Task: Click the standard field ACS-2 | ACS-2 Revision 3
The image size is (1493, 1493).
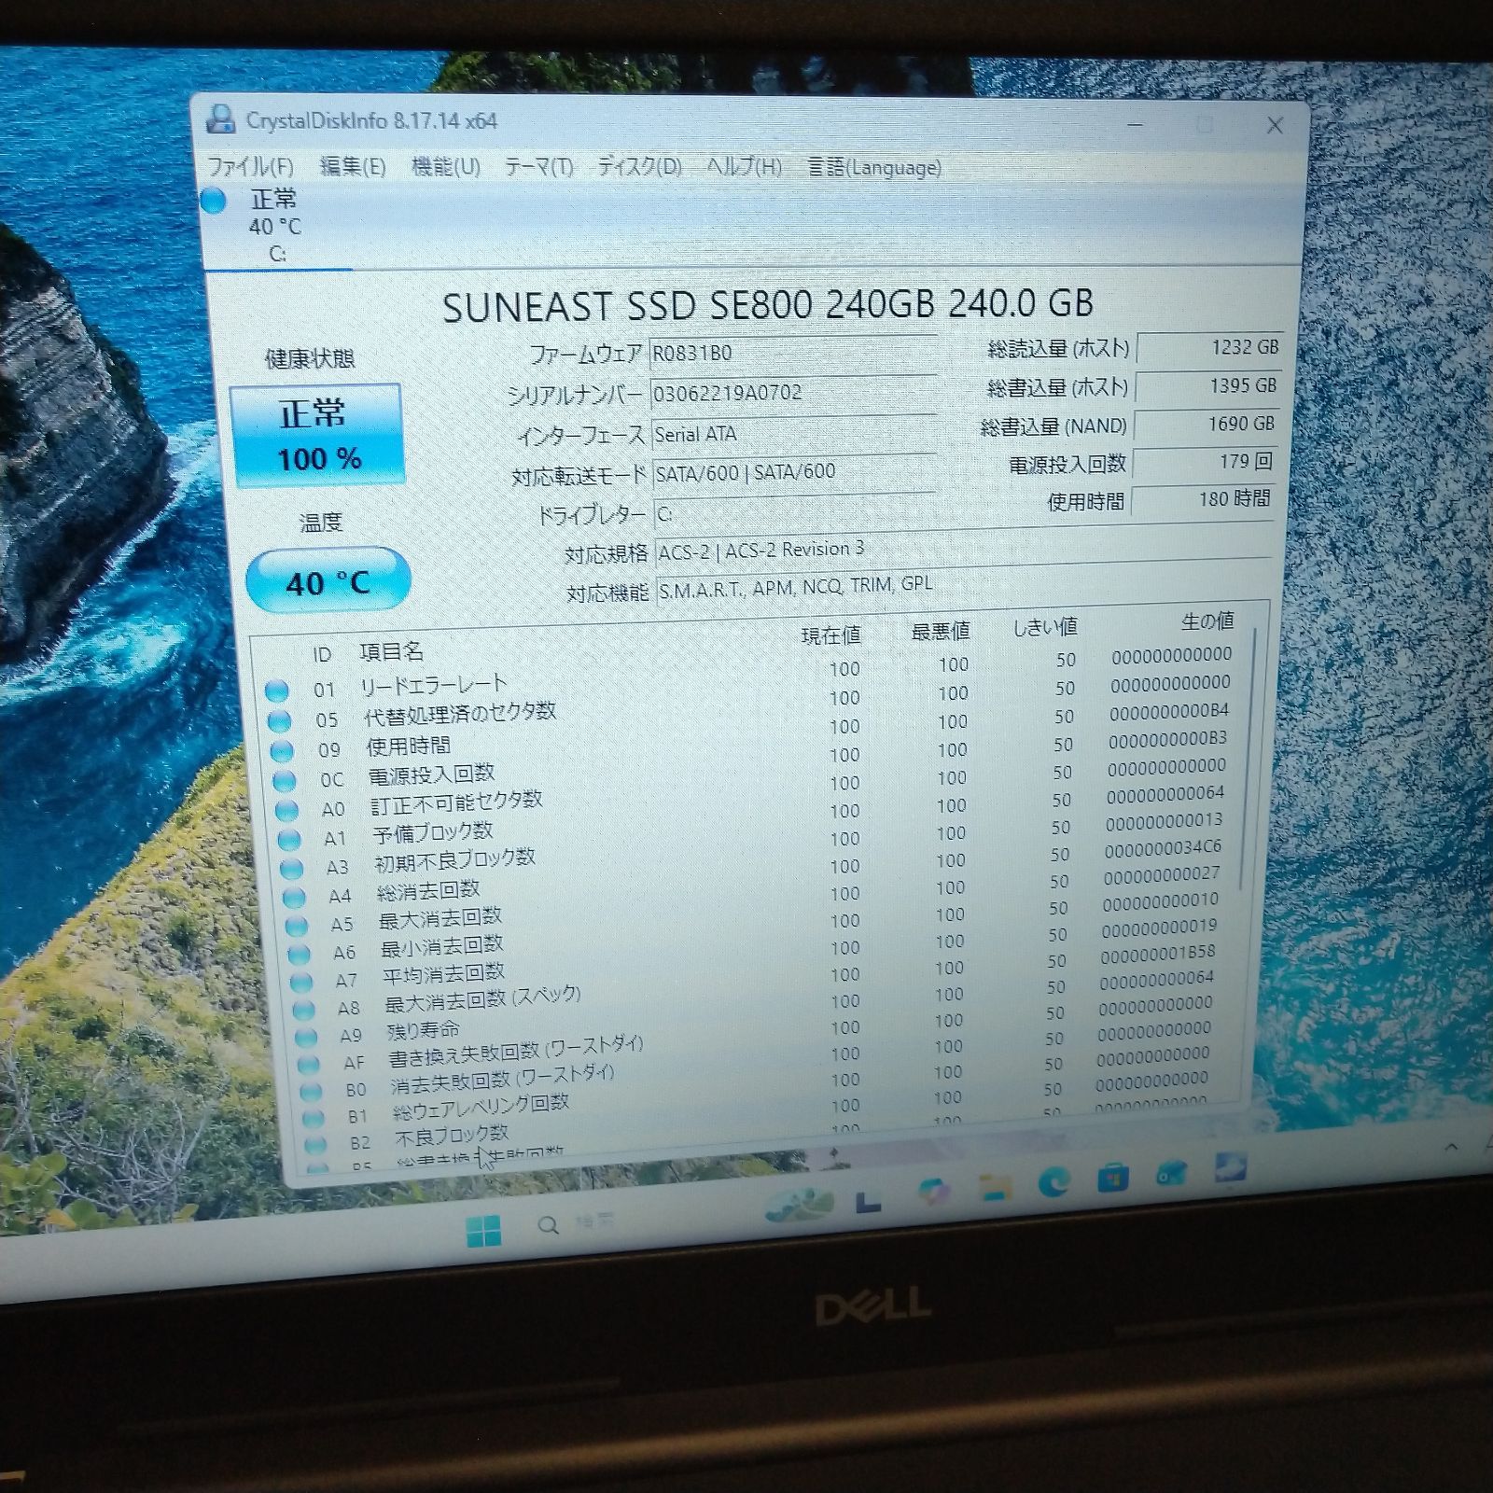Action: point(962,551)
